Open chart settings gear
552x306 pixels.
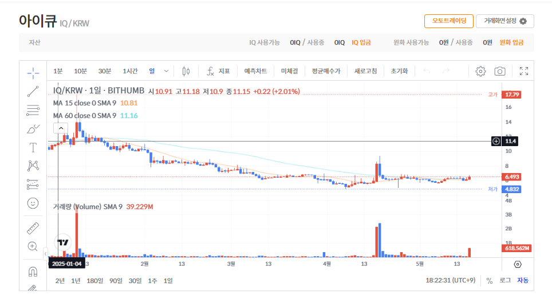tap(480, 71)
